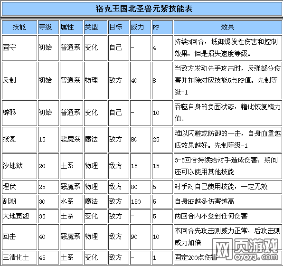The image size is (283, 266).
Task: Click level 15 in 报复 row
Action: click(x=42, y=140)
